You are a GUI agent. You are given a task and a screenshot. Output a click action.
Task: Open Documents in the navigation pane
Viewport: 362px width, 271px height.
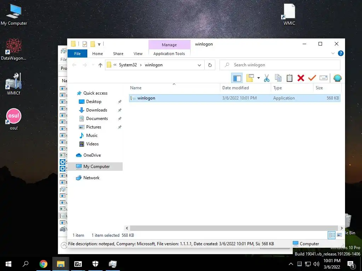coord(97,119)
